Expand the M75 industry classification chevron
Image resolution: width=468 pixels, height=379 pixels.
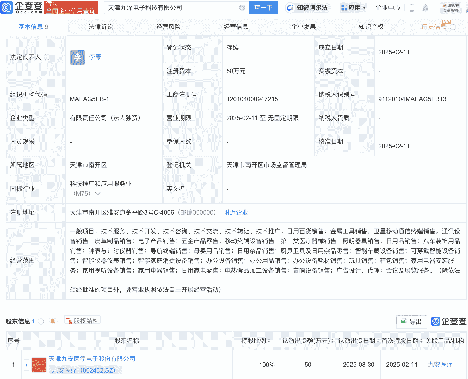point(97,193)
